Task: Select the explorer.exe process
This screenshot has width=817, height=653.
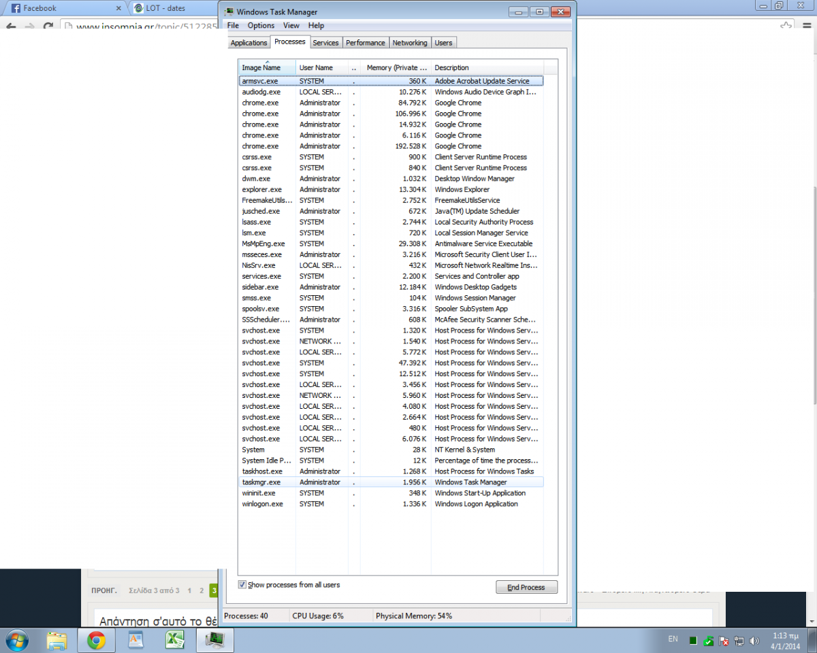Action: (391, 190)
